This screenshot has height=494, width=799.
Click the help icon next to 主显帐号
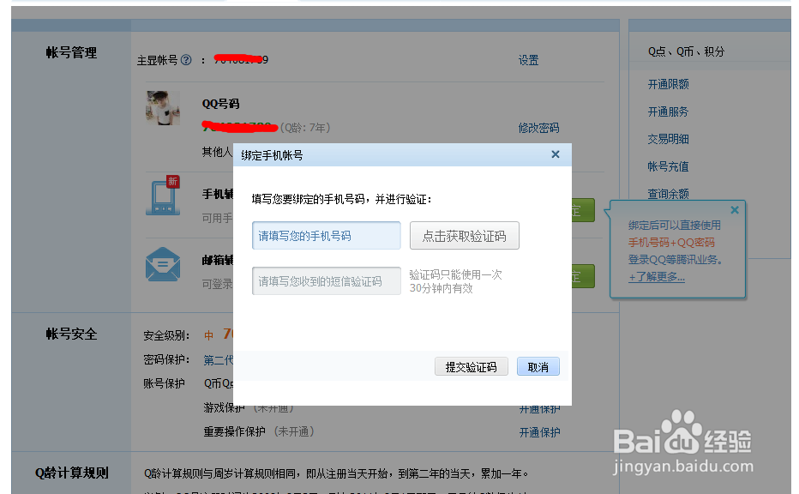[186, 60]
